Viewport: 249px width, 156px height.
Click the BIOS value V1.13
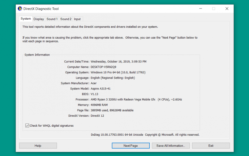coord(95,94)
